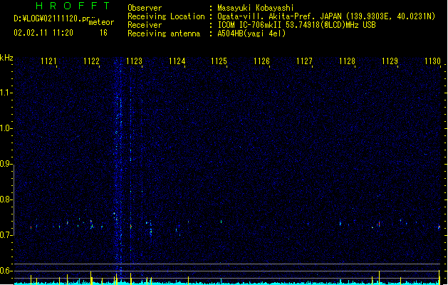Click the 1130 time axis marker
This screenshot has height=285, width=448.
tap(432, 61)
